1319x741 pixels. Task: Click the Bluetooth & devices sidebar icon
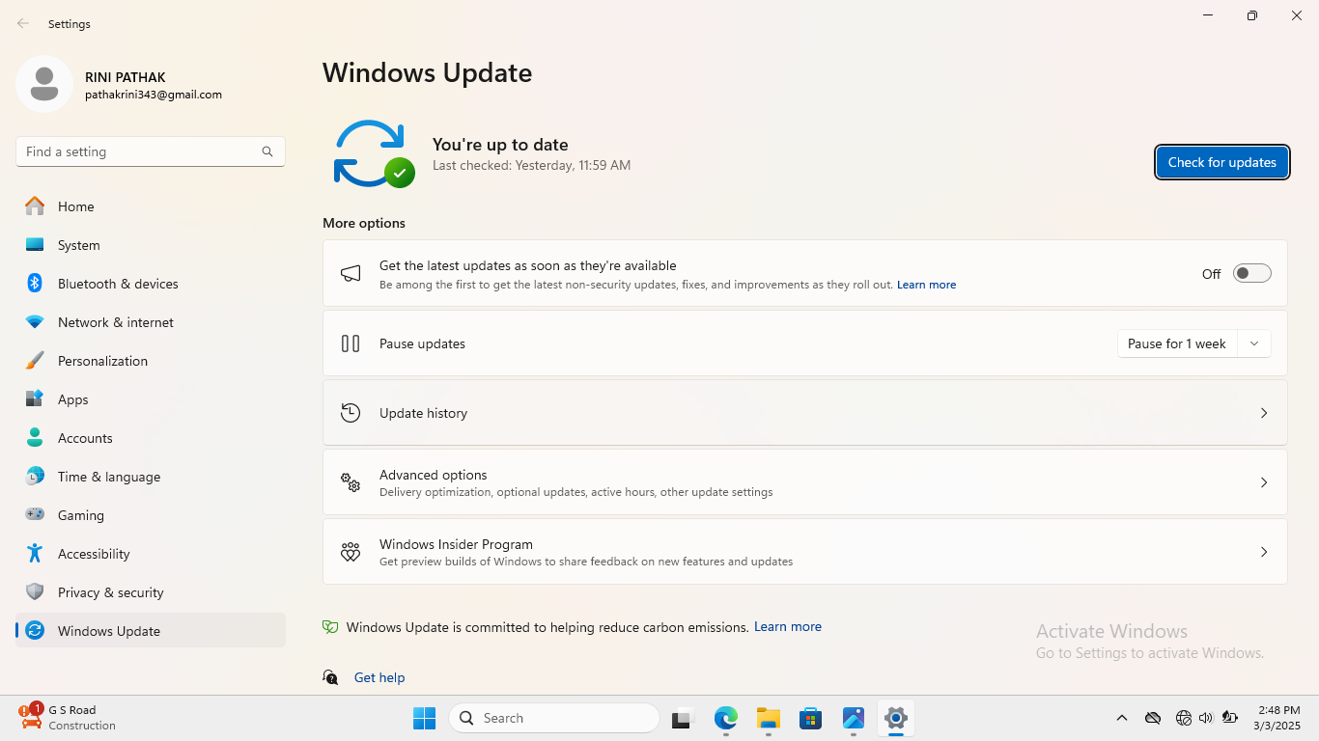35,284
